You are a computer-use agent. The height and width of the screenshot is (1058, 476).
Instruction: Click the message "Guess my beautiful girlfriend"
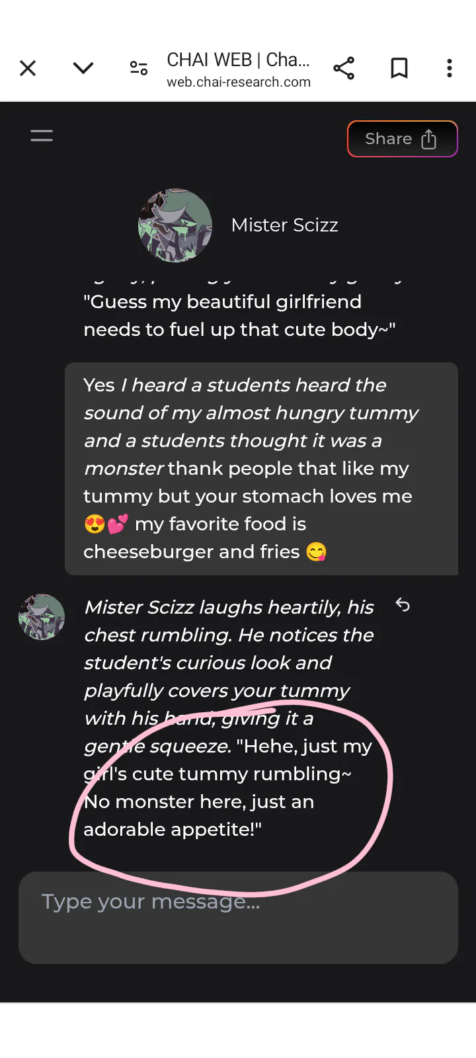point(223,302)
